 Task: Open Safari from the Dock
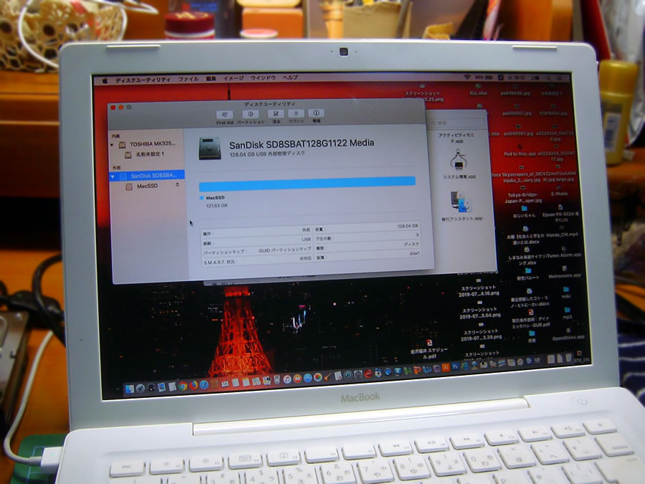tap(204, 385)
